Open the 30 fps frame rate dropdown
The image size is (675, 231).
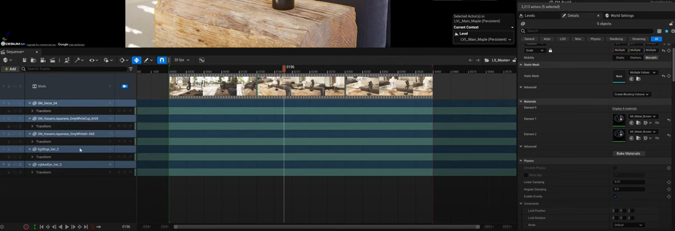coord(182,60)
